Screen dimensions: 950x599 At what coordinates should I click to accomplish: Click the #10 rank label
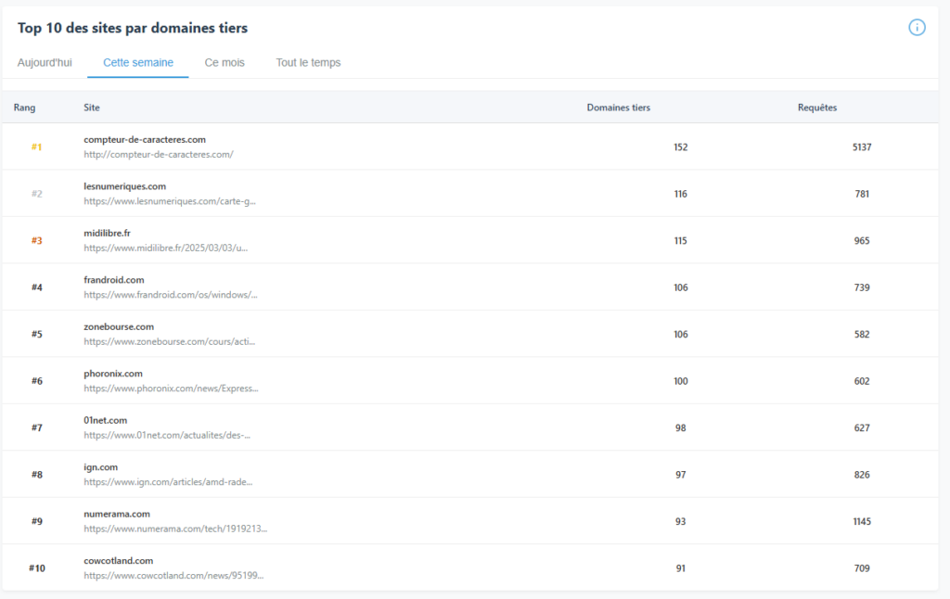tap(37, 568)
